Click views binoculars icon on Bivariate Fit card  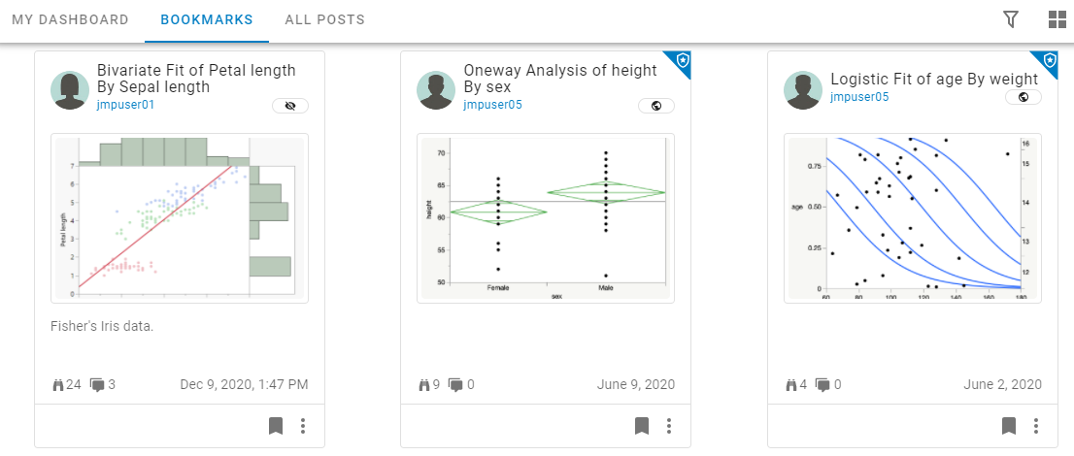(58, 385)
